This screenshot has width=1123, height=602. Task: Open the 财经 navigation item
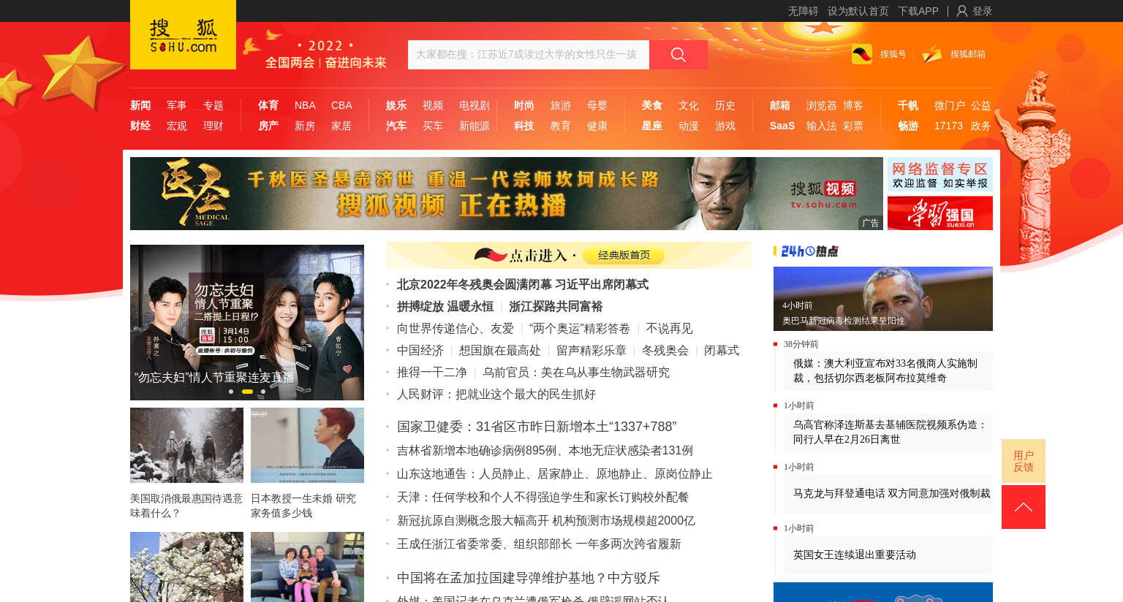click(140, 126)
